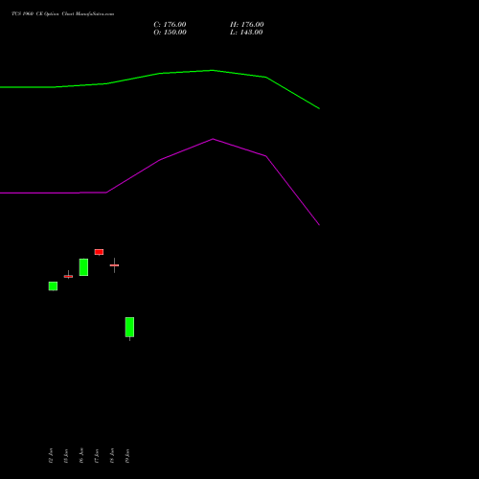479x479 pixels.
Task: Click the chart title text at top left
Action: 62,13
